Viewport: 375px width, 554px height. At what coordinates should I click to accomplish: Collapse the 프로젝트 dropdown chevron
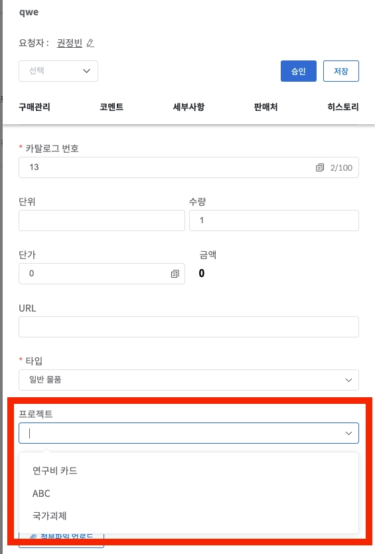[x=348, y=433]
